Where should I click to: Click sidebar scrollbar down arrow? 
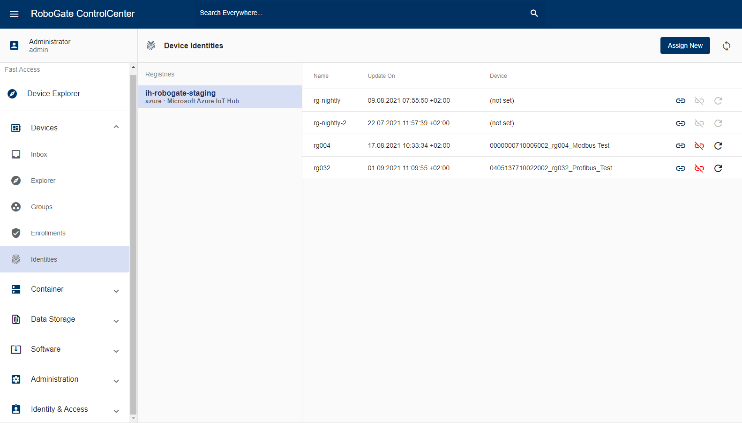coord(133,418)
